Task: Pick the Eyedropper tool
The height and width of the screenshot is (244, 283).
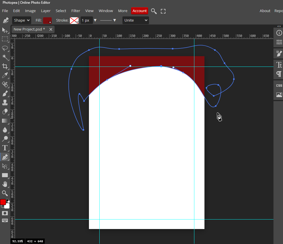Action: point(5,75)
